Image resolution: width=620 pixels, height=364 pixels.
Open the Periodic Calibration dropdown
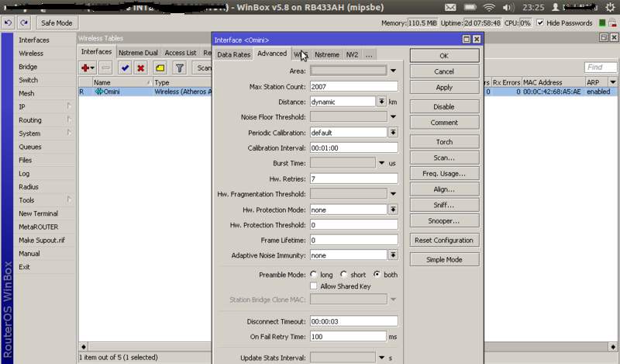click(393, 132)
